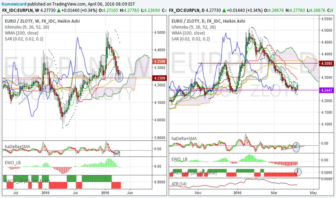Click the daily +0.01440 (+0.34%) change value
Viewport: 336px width, 198px height.
pos(245,10)
